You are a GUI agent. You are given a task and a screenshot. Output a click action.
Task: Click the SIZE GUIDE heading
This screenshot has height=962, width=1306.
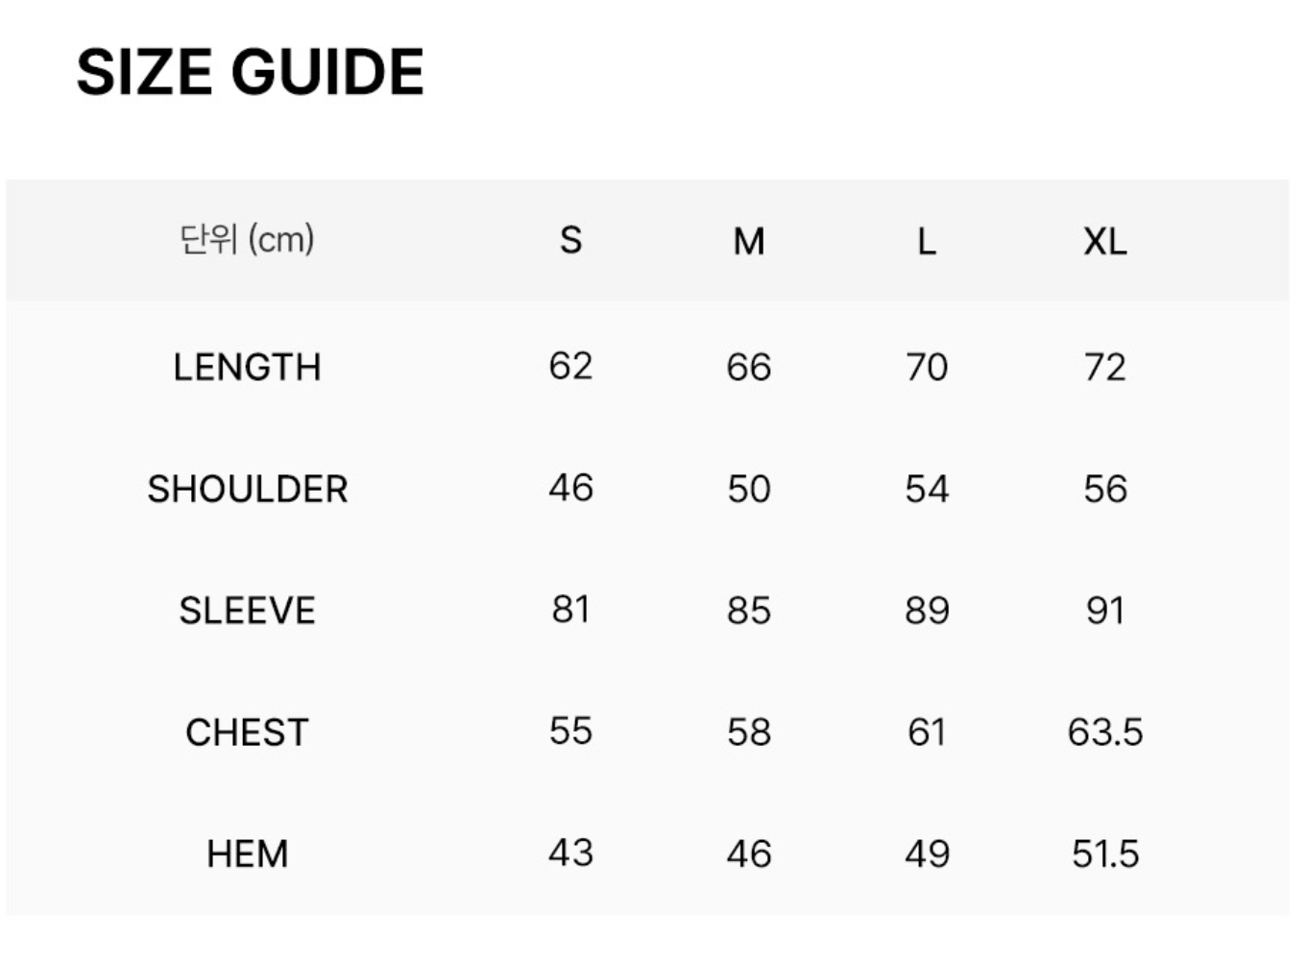250,72
